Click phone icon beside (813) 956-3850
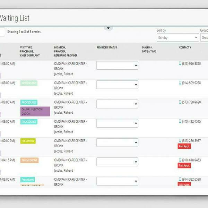Screen dimensions: 208x208 click(180, 64)
